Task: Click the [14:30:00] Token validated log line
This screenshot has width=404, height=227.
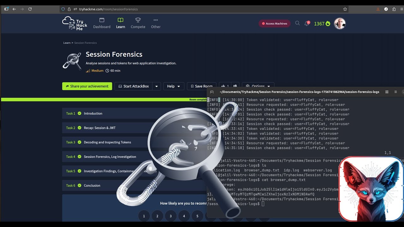Action: click(273, 100)
